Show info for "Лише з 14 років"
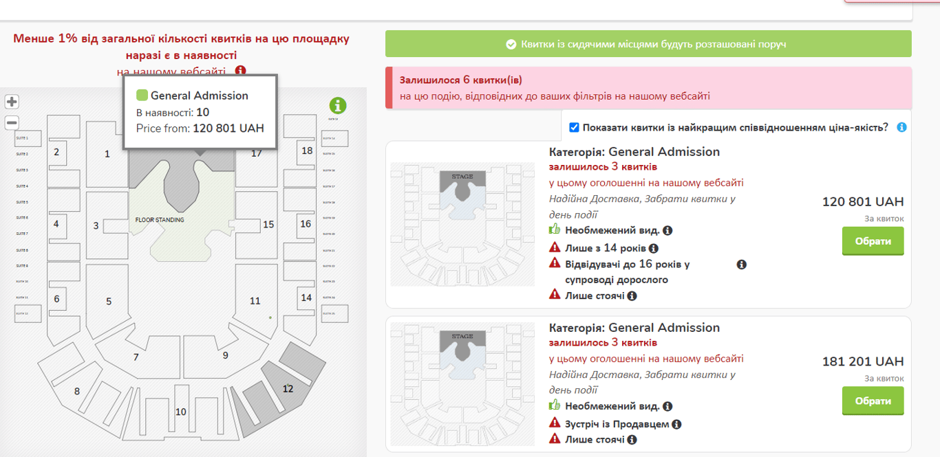940x457 pixels. [x=654, y=249]
